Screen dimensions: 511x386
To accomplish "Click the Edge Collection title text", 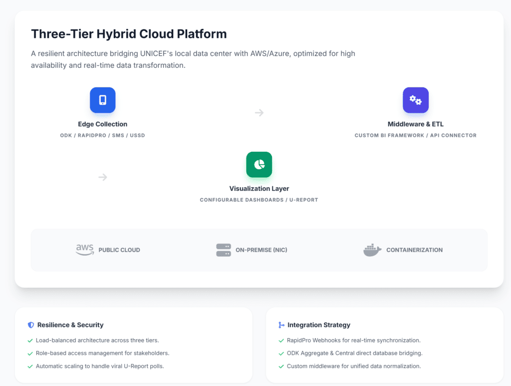I will pyautogui.click(x=102, y=124).
